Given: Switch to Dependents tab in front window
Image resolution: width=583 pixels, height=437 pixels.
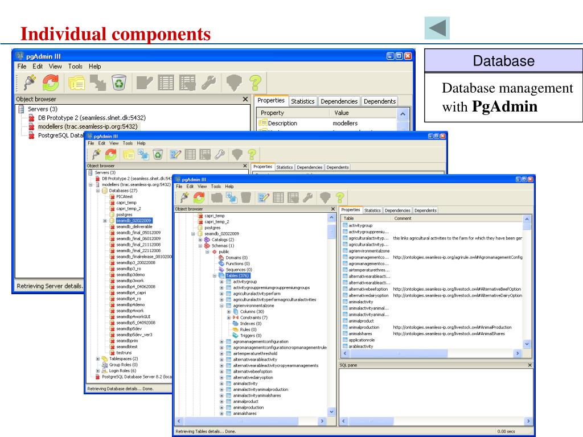Looking at the screenshot, I should point(425,211).
